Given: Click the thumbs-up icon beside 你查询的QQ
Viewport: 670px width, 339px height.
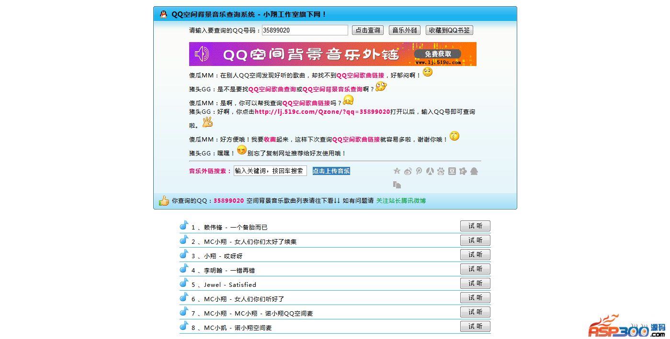Looking at the screenshot, I should pos(164,200).
